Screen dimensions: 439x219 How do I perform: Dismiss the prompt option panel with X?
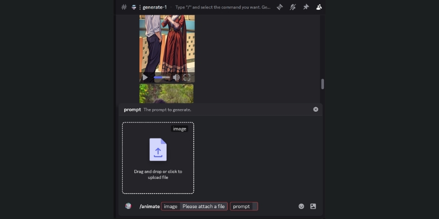tap(316, 109)
